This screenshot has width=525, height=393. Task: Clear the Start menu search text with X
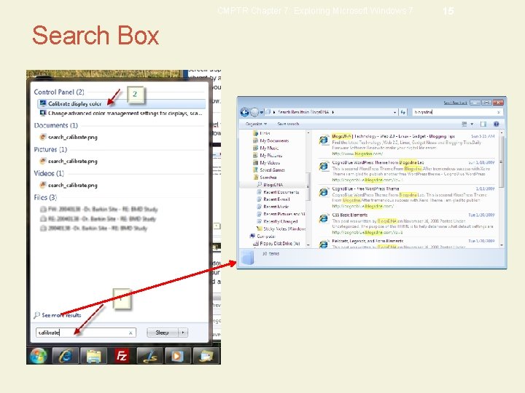click(x=131, y=333)
